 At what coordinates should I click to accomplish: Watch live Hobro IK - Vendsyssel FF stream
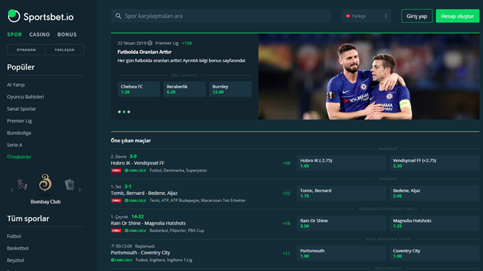[135, 171]
